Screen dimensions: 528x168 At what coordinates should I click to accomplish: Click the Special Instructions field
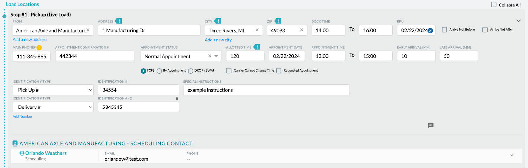point(267,90)
